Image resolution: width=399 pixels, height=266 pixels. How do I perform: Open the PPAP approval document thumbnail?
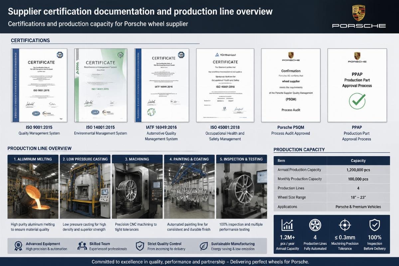[357, 85]
